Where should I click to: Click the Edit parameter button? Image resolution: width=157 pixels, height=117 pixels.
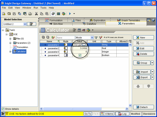[x=143, y=48]
